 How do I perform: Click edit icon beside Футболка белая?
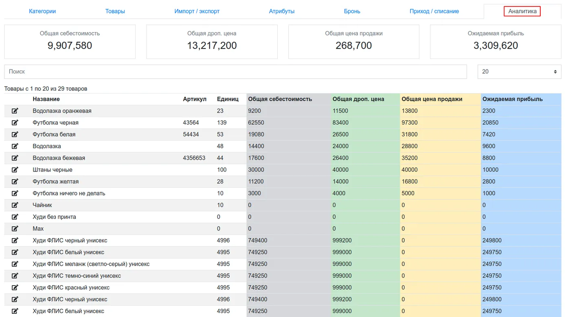(x=15, y=135)
